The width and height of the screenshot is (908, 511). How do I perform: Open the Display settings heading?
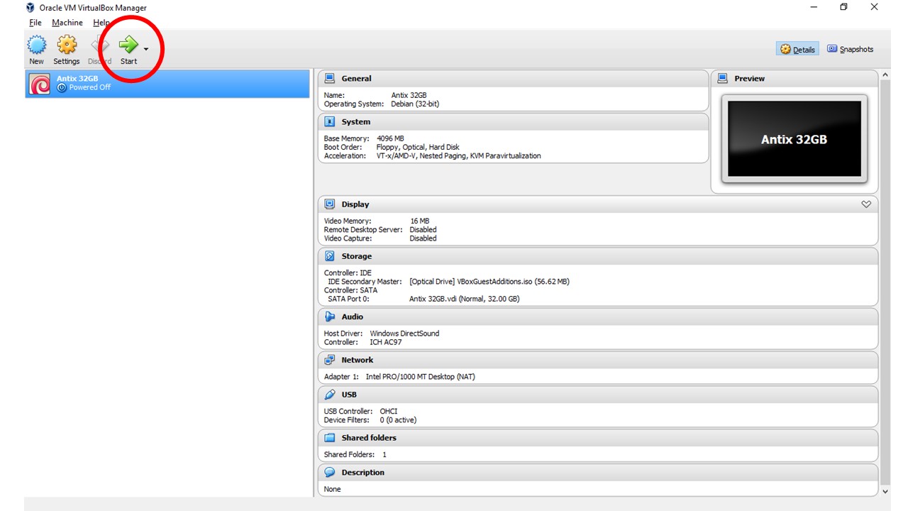coord(355,204)
